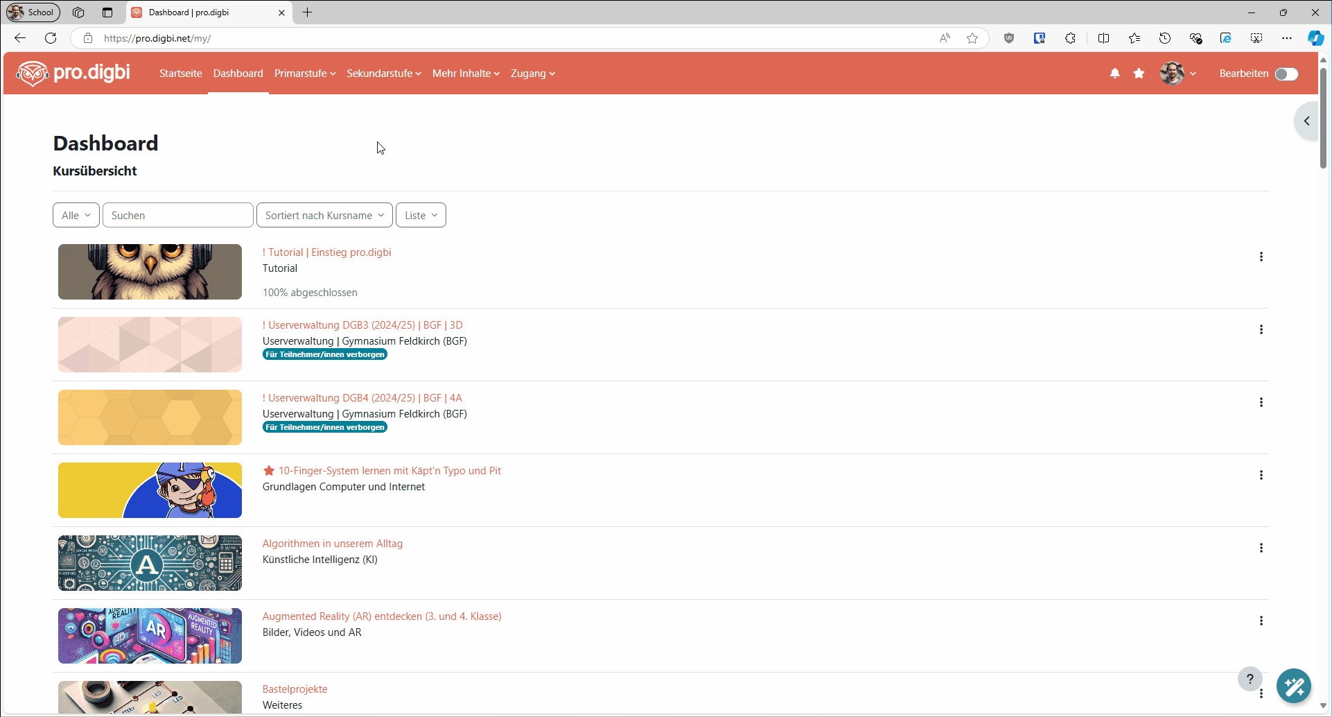The height and width of the screenshot is (717, 1332).
Task: Expand the profile chevron next to the avatar
Action: (1193, 73)
